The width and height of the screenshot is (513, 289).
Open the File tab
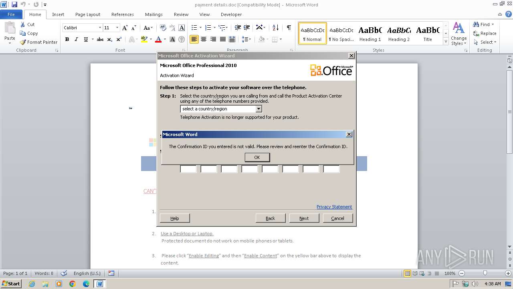pyautogui.click(x=11, y=14)
